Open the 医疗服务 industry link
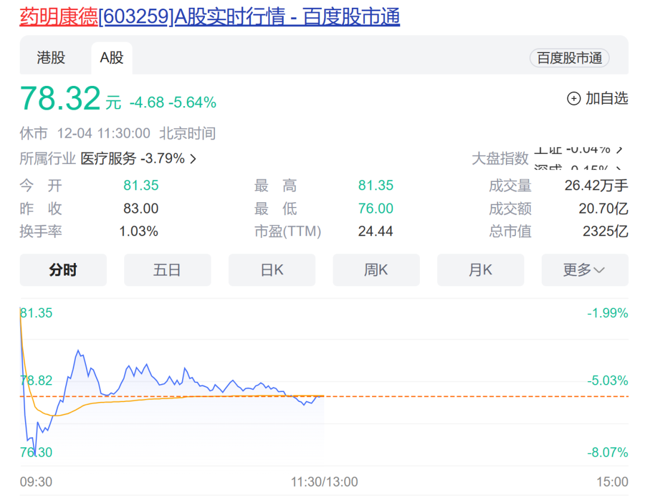The height and width of the screenshot is (498, 645). tap(108, 158)
